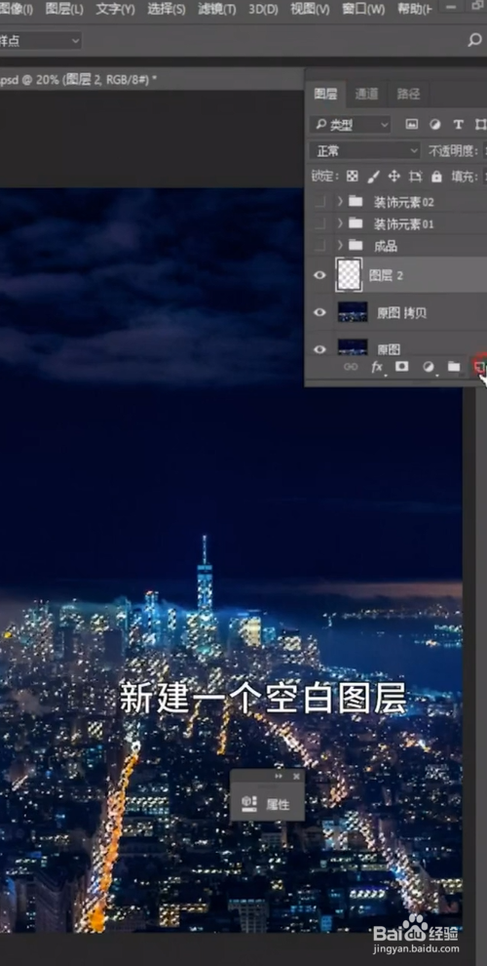This screenshot has height=966, width=487.
Task: Select the psd document tab at 20%
Action: 78,79
